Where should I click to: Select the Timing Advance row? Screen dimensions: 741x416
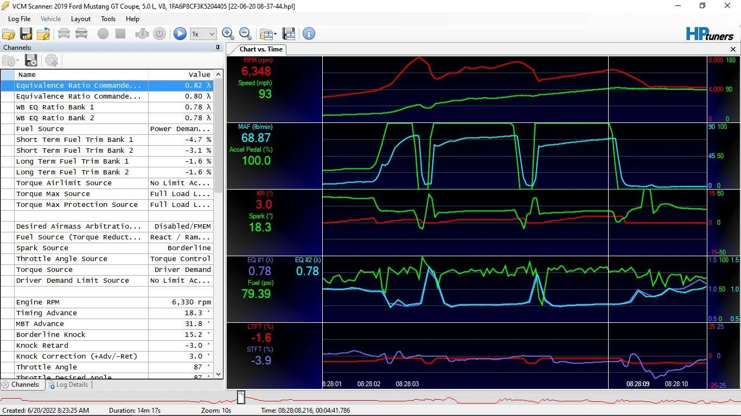coord(107,313)
